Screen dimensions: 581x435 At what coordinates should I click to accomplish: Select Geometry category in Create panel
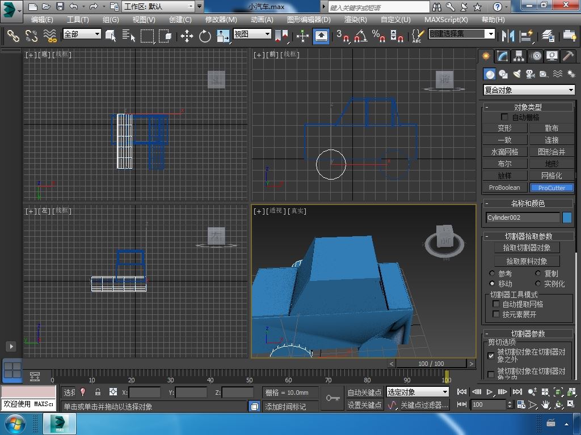pyautogui.click(x=490, y=74)
